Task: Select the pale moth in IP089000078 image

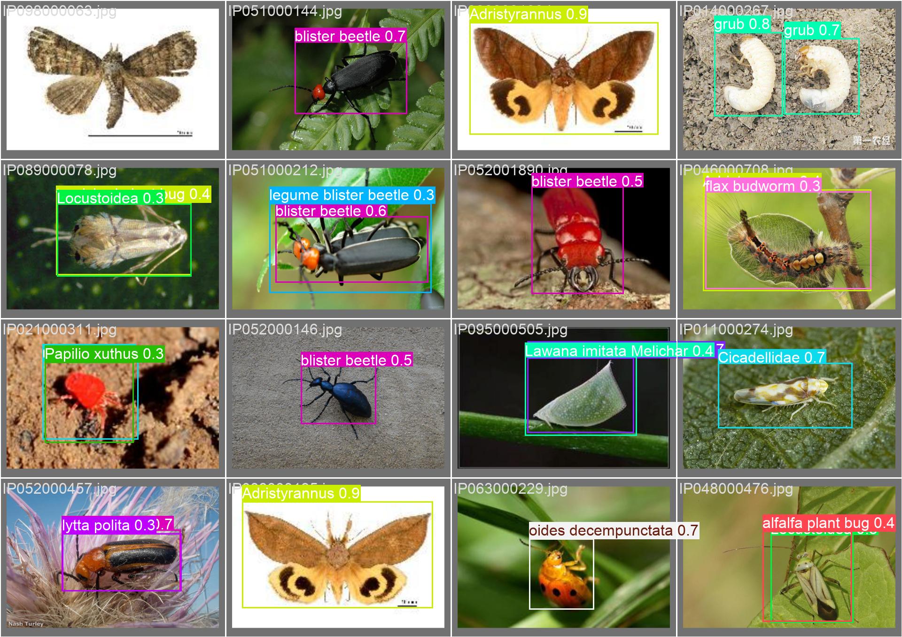Action: (124, 239)
